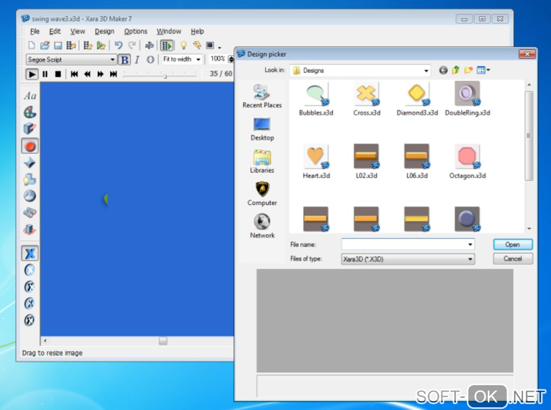Step back one frame
Screen dimensions: 551x410
click(87, 74)
